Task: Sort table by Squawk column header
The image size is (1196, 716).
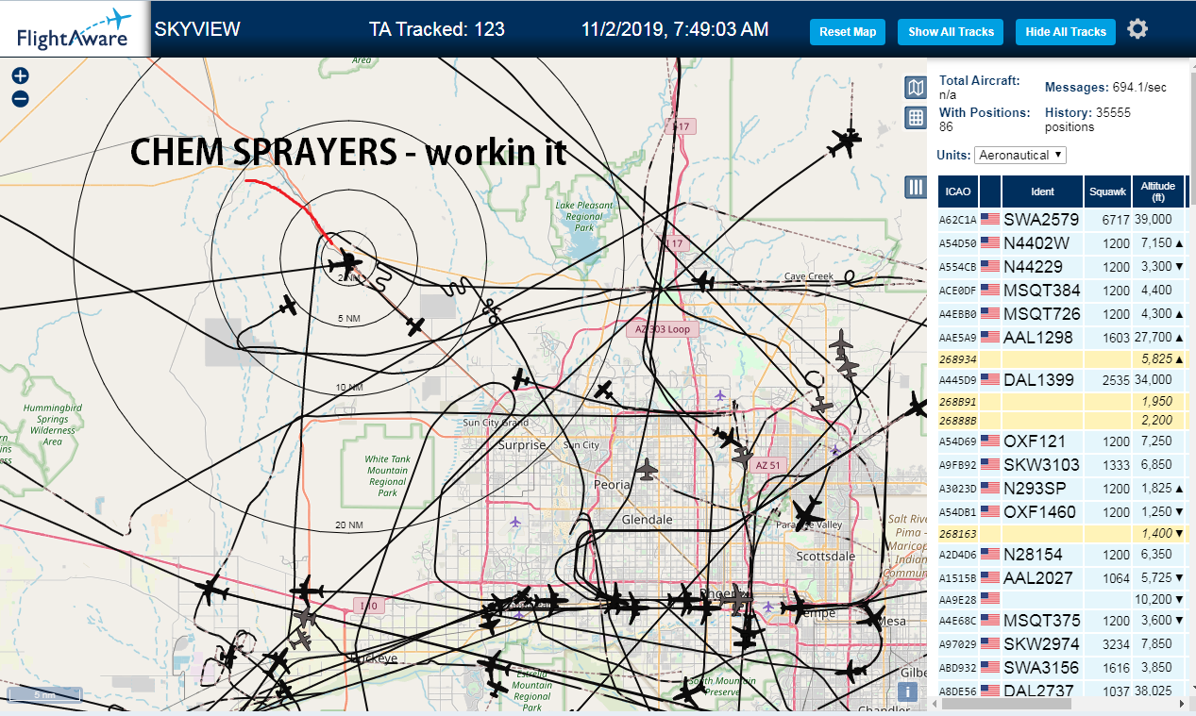Action: tap(1107, 191)
